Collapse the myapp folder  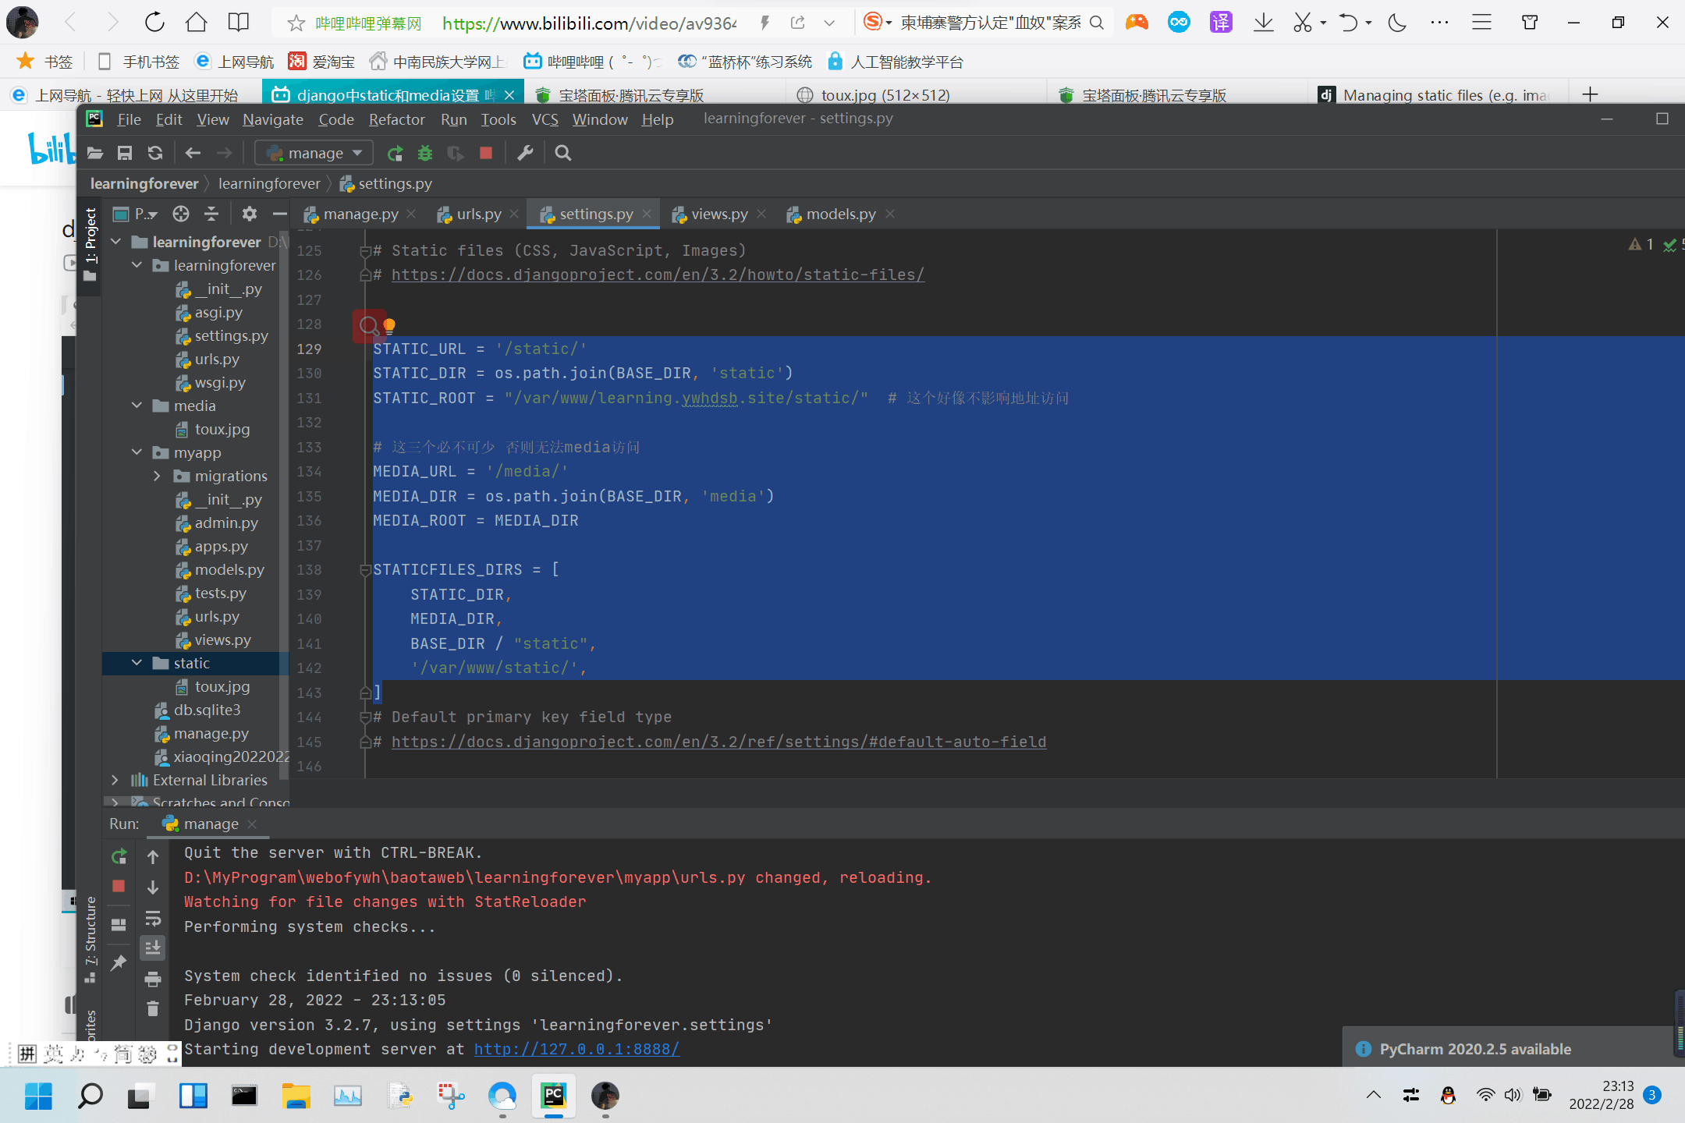pyautogui.click(x=137, y=452)
